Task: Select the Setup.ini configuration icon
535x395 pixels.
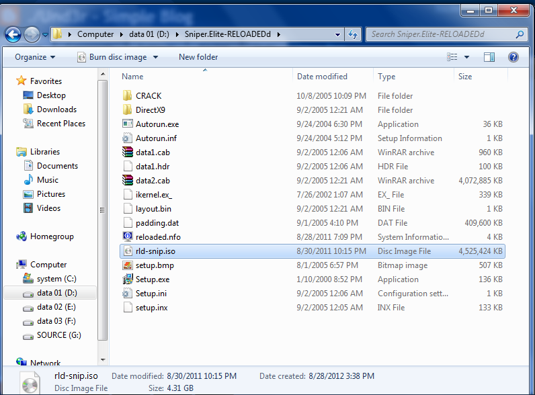Action: [127, 294]
